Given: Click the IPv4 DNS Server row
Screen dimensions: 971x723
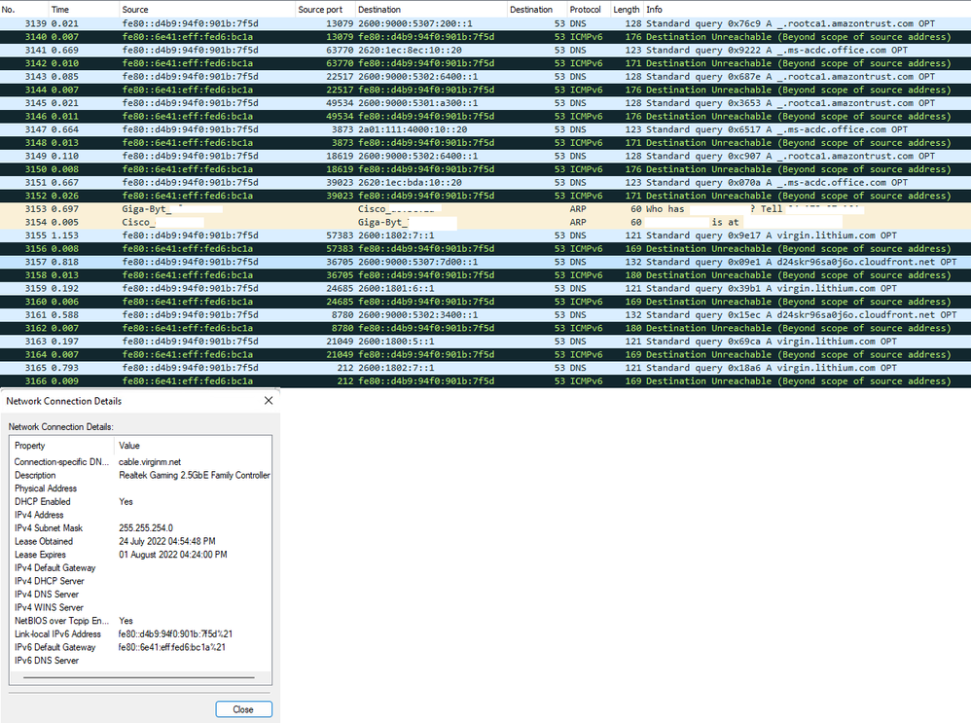Looking at the screenshot, I should coord(140,595).
